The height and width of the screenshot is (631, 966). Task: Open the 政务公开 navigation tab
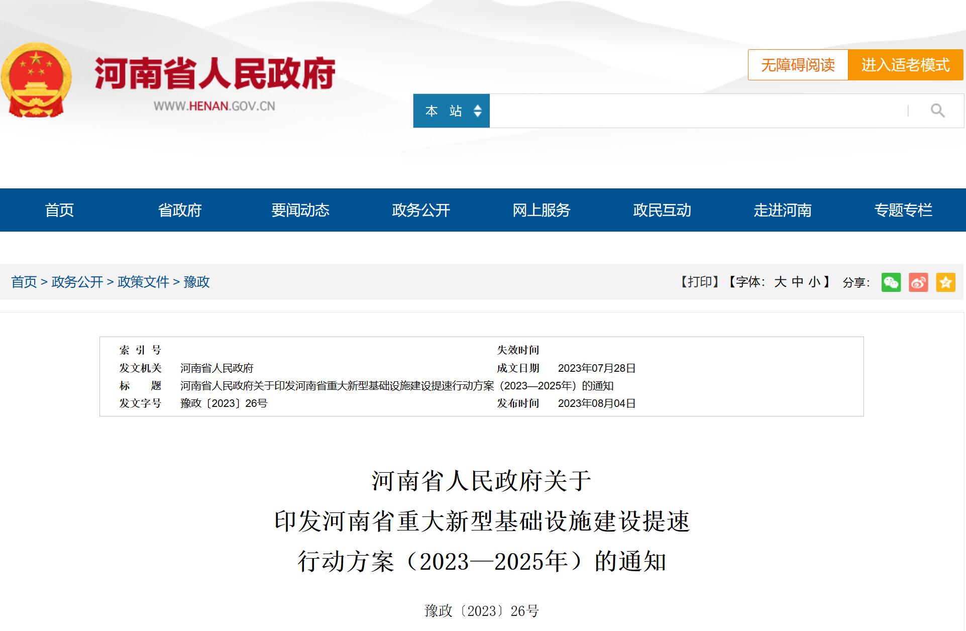pyautogui.click(x=421, y=210)
